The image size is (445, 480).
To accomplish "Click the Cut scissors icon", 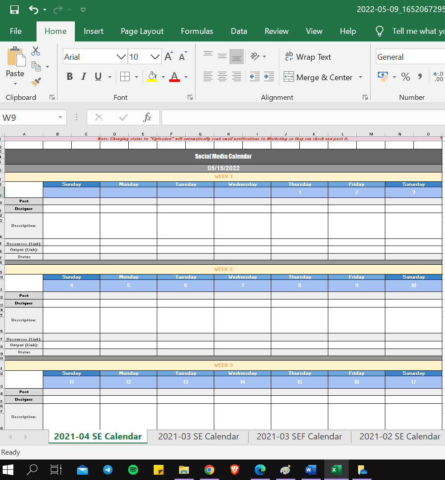I will pyautogui.click(x=36, y=51).
